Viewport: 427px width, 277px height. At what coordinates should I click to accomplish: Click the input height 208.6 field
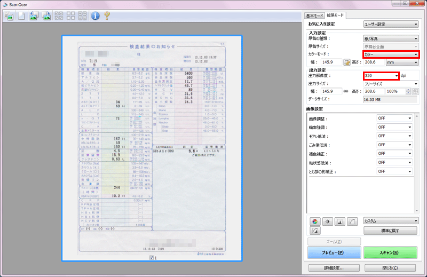[374, 62]
